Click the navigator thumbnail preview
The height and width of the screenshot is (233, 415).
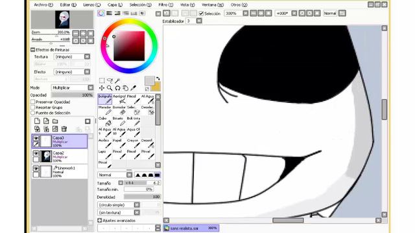[x=62, y=19]
